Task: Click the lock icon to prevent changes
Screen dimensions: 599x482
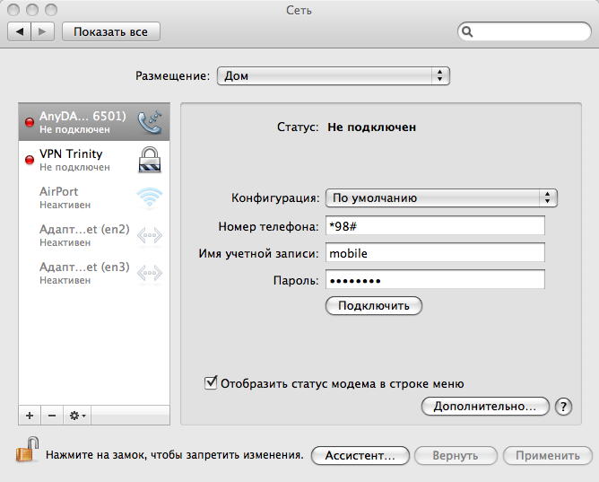Action: point(27,450)
